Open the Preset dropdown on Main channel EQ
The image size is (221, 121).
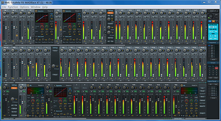[x=195, y=85]
